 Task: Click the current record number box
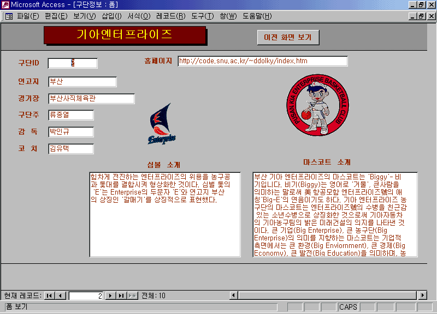(x=86, y=295)
